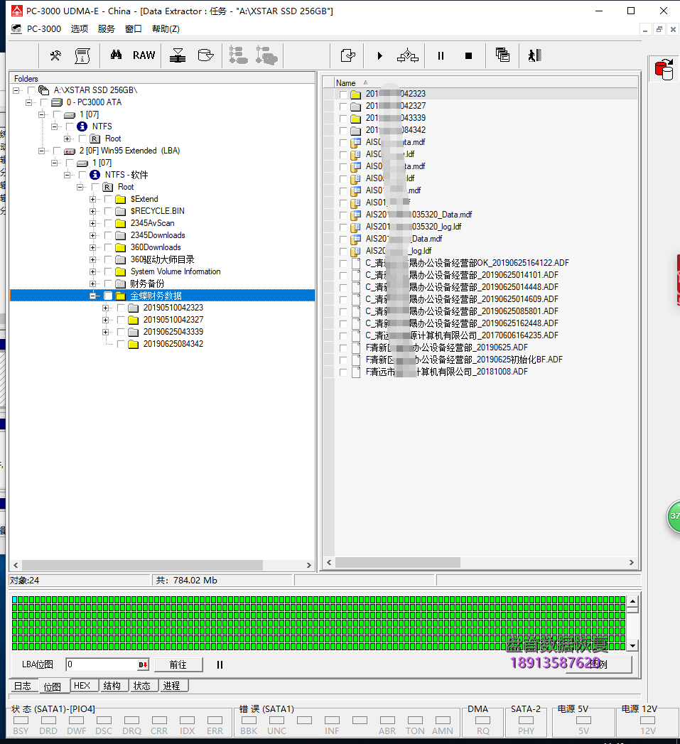Check the box for 0 - PC3000 ATA

44,102
